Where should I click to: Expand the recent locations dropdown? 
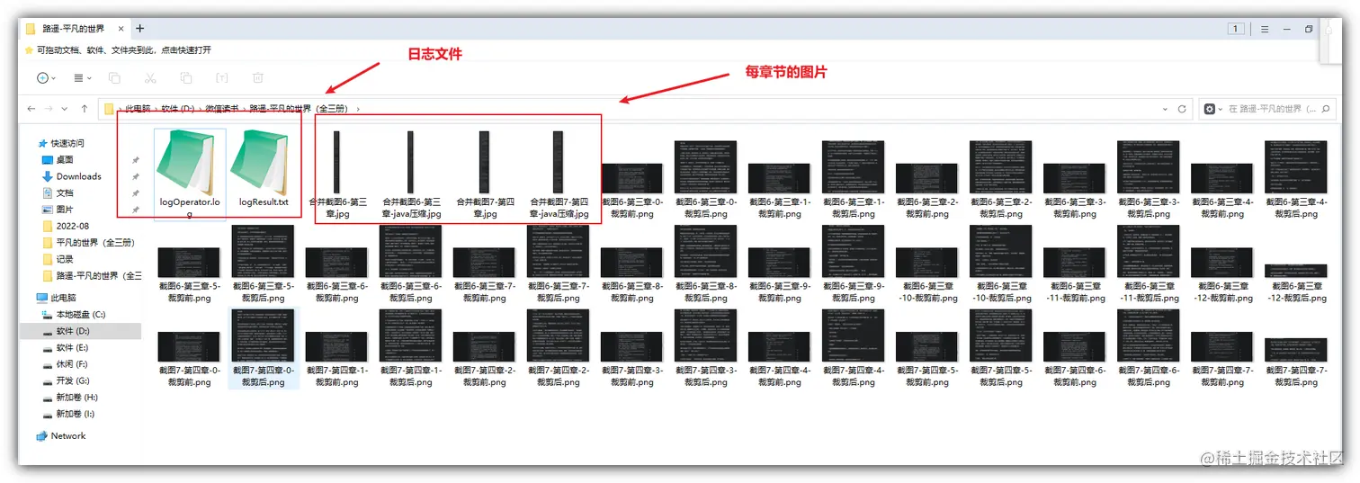coord(67,109)
